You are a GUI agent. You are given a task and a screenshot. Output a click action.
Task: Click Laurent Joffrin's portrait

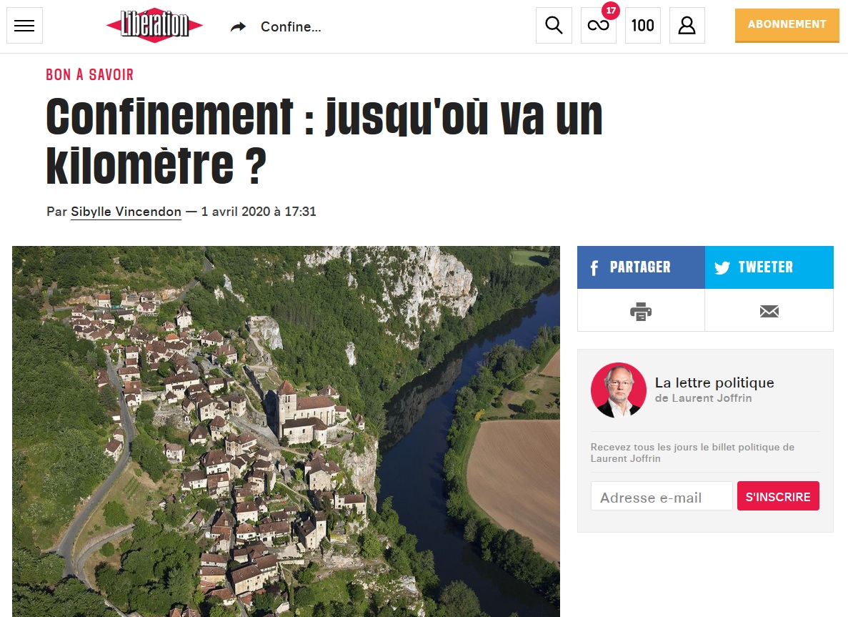click(618, 390)
